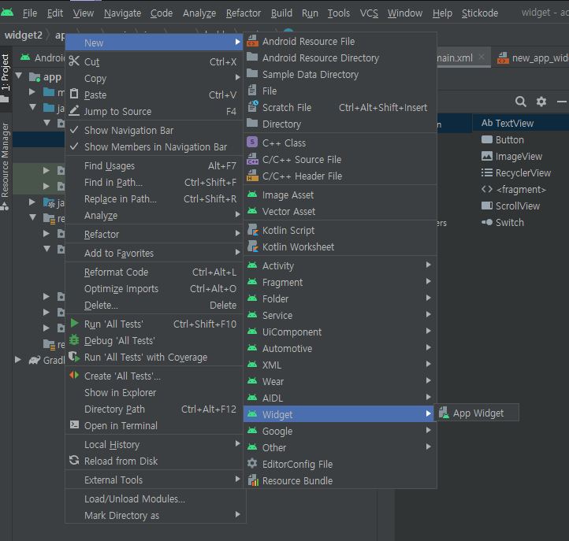Click the Gradle Scripts elephant icon
Viewport: 569px width, 541px height.
[35, 360]
